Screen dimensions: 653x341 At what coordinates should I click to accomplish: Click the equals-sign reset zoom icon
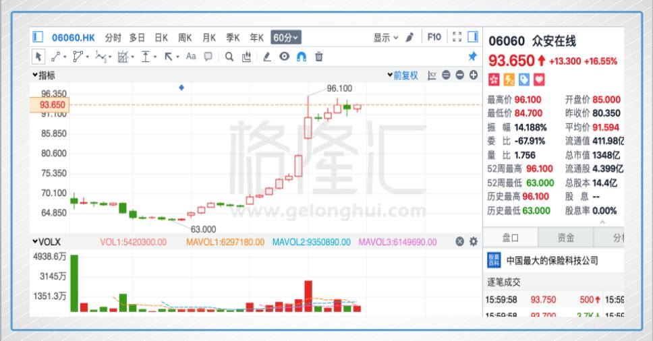coord(446,75)
